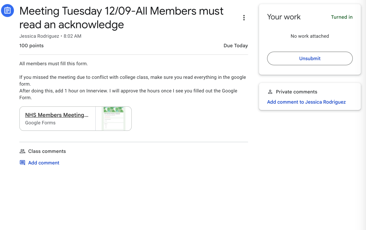The image size is (366, 230).
Task: Click the Google Forms label on attachment
Action: [x=40, y=123]
